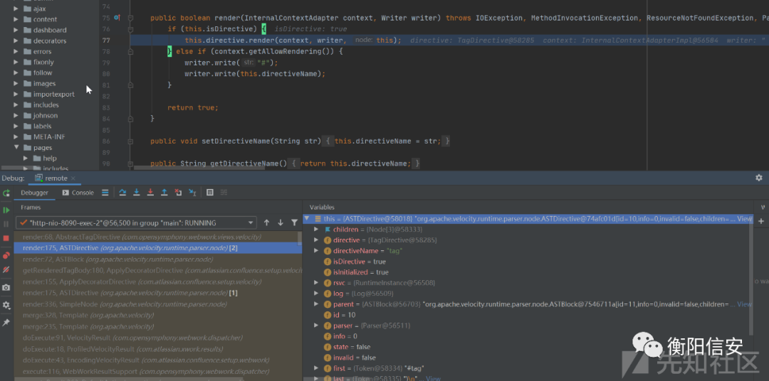Select frame render:336, SimpleNode
The image size is (769, 381).
click(158, 304)
